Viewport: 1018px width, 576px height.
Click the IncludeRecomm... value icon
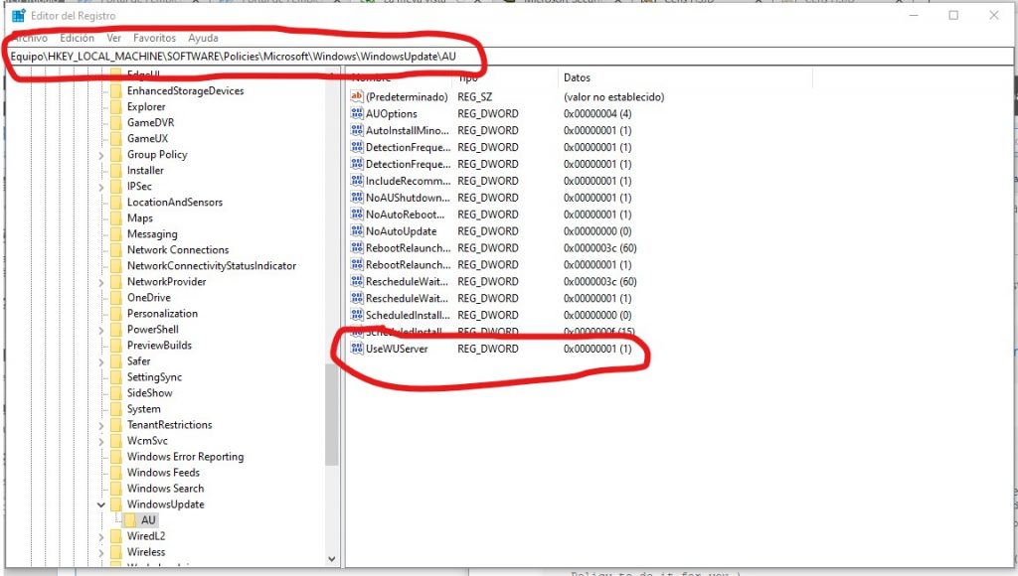tap(357, 181)
